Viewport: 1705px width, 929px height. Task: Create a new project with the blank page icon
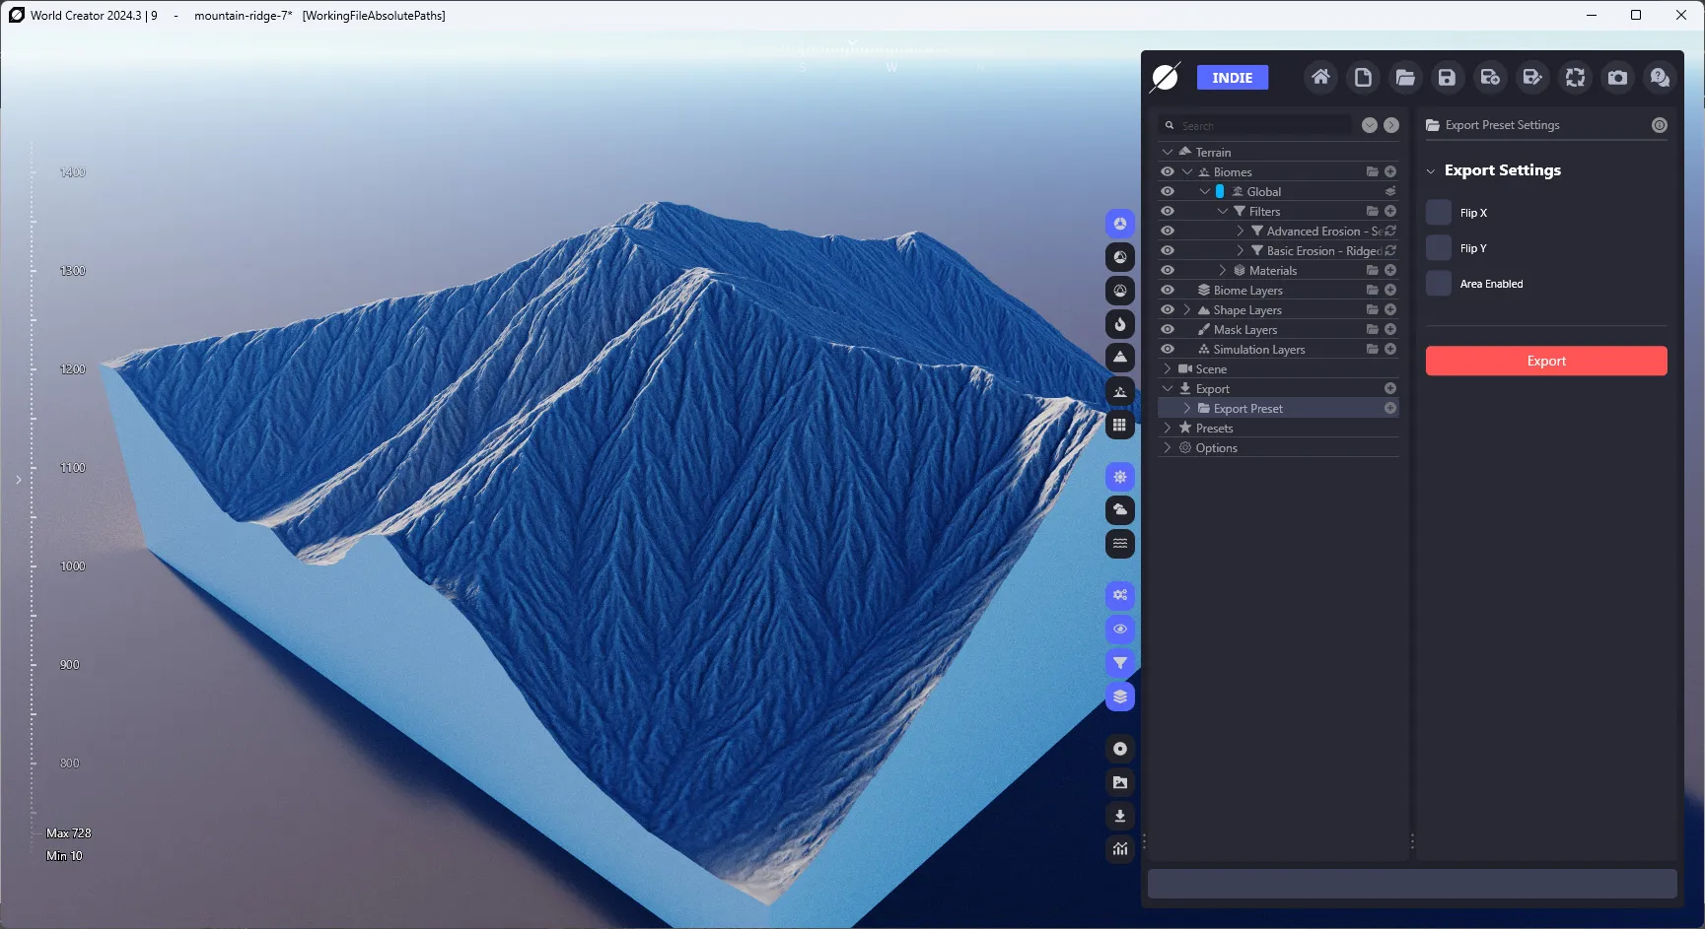[x=1363, y=77]
